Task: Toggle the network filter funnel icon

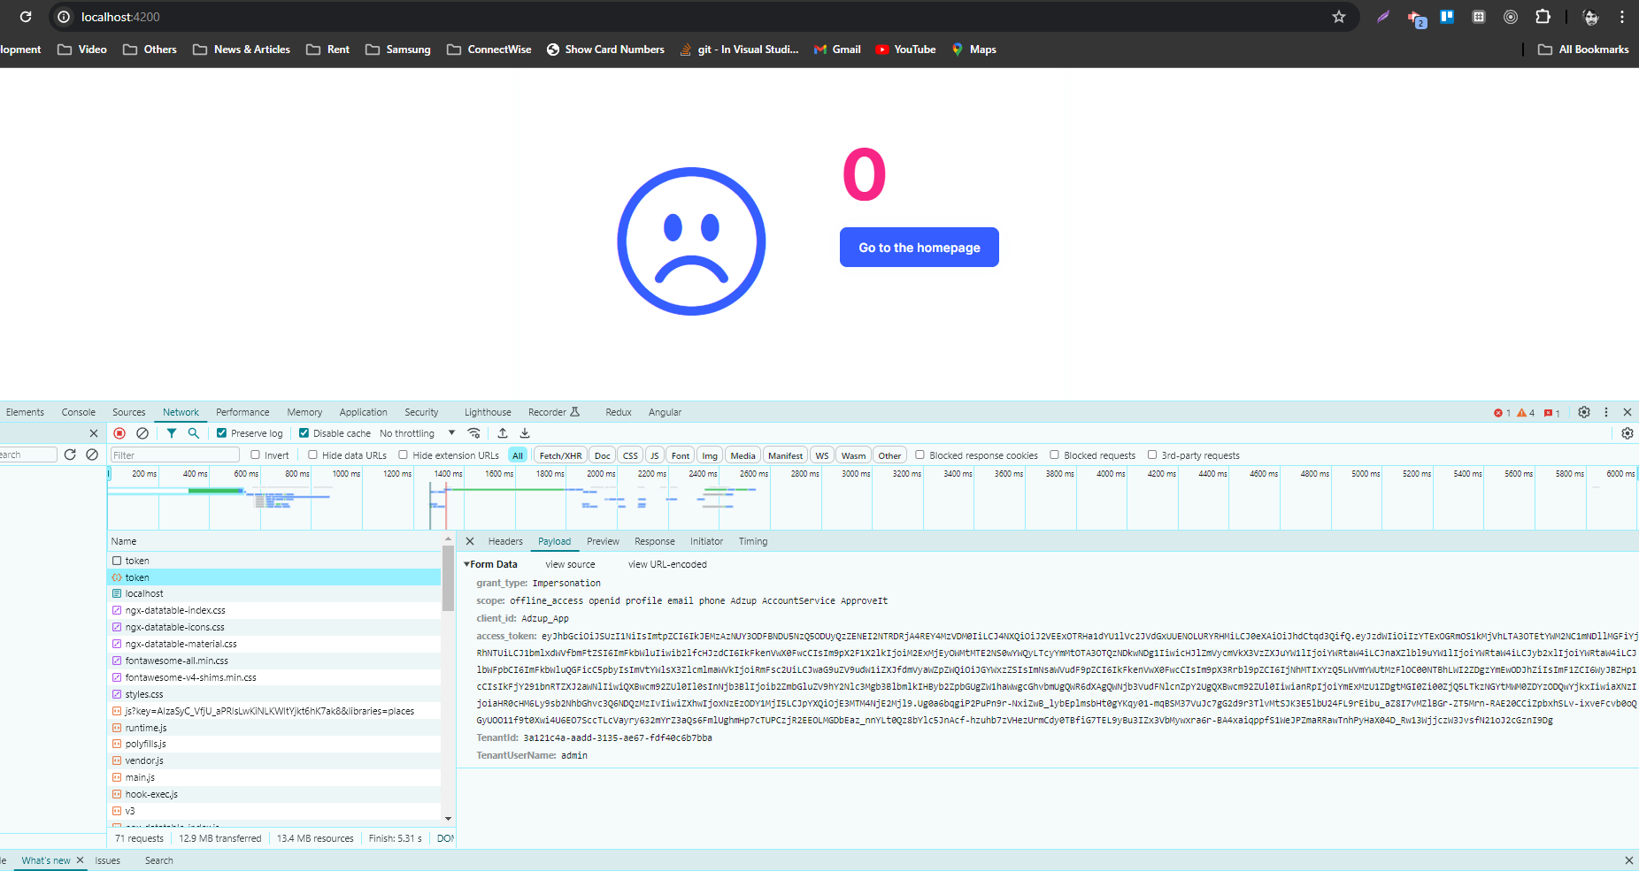Action: (172, 433)
